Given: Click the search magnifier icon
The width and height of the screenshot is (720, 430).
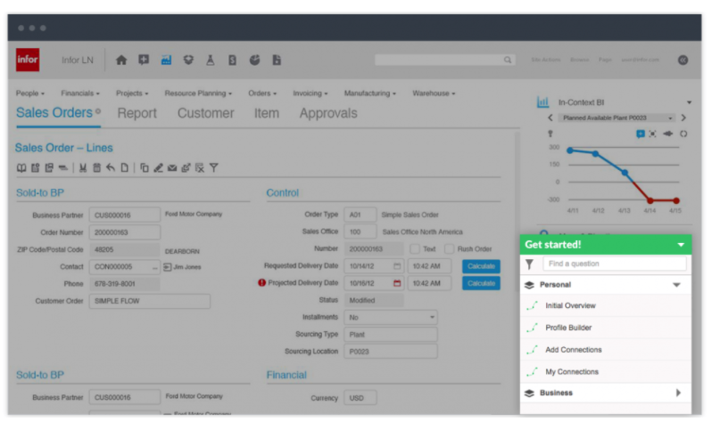Looking at the screenshot, I should tap(508, 60).
